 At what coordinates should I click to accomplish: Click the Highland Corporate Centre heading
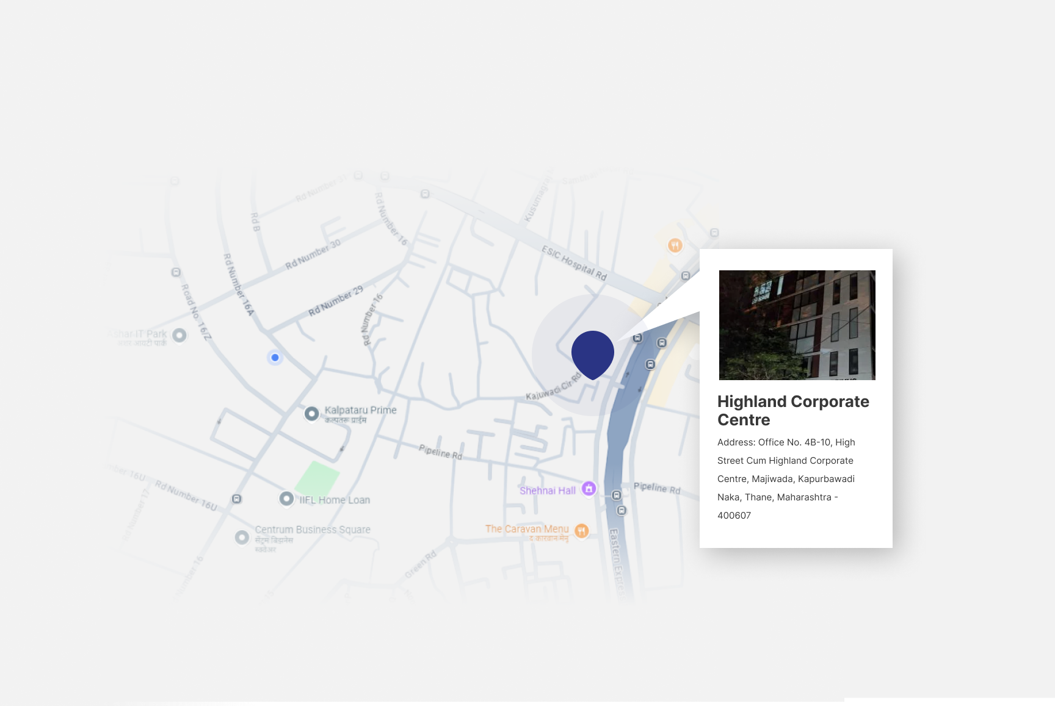pos(793,411)
